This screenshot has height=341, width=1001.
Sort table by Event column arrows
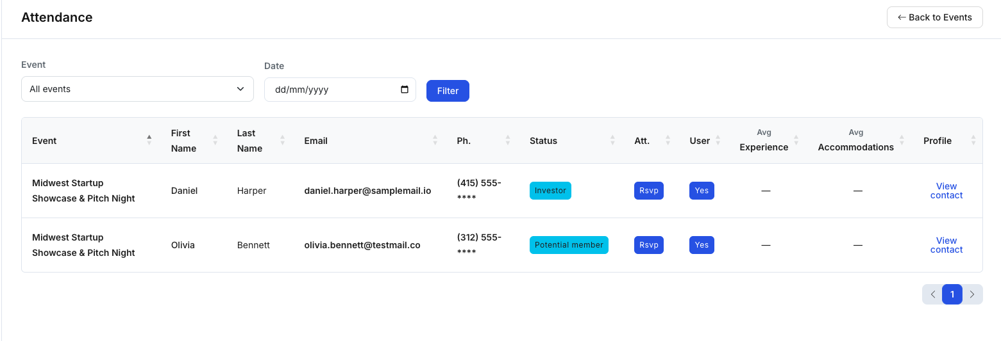[x=149, y=140]
